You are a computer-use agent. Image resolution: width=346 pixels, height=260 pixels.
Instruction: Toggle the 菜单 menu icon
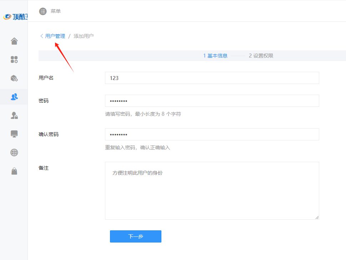click(43, 11)
